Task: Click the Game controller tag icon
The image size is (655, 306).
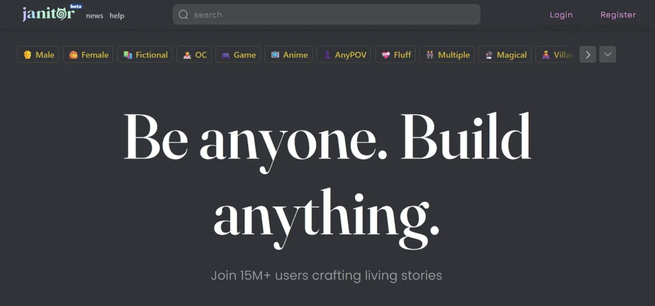Action: [x=226, y=55]
